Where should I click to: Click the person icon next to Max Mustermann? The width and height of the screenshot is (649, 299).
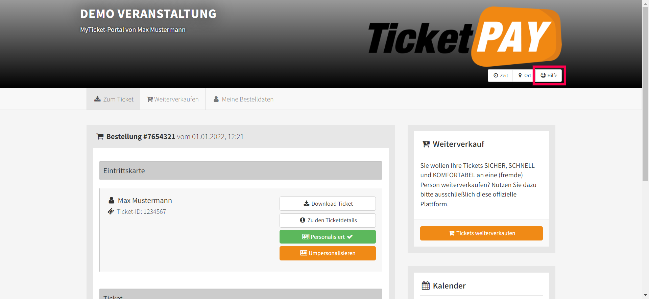click(111, 200)
